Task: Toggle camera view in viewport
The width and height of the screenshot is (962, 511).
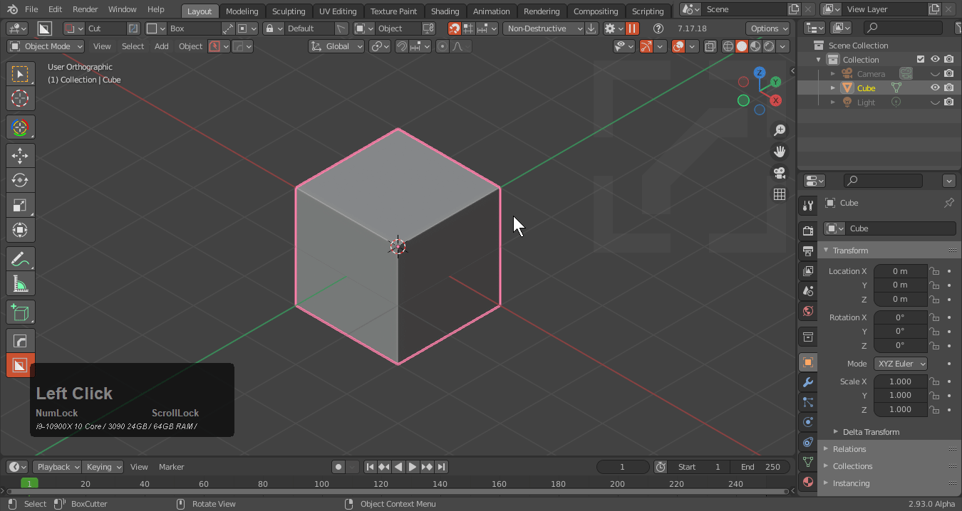Action: pyautogui.click(x=780, y=172)
